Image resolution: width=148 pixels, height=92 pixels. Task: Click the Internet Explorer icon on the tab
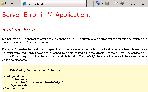pyautogui.click(x=24, y=4)
